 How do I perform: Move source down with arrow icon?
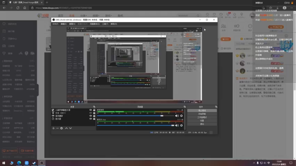click(x=70, y=128)
